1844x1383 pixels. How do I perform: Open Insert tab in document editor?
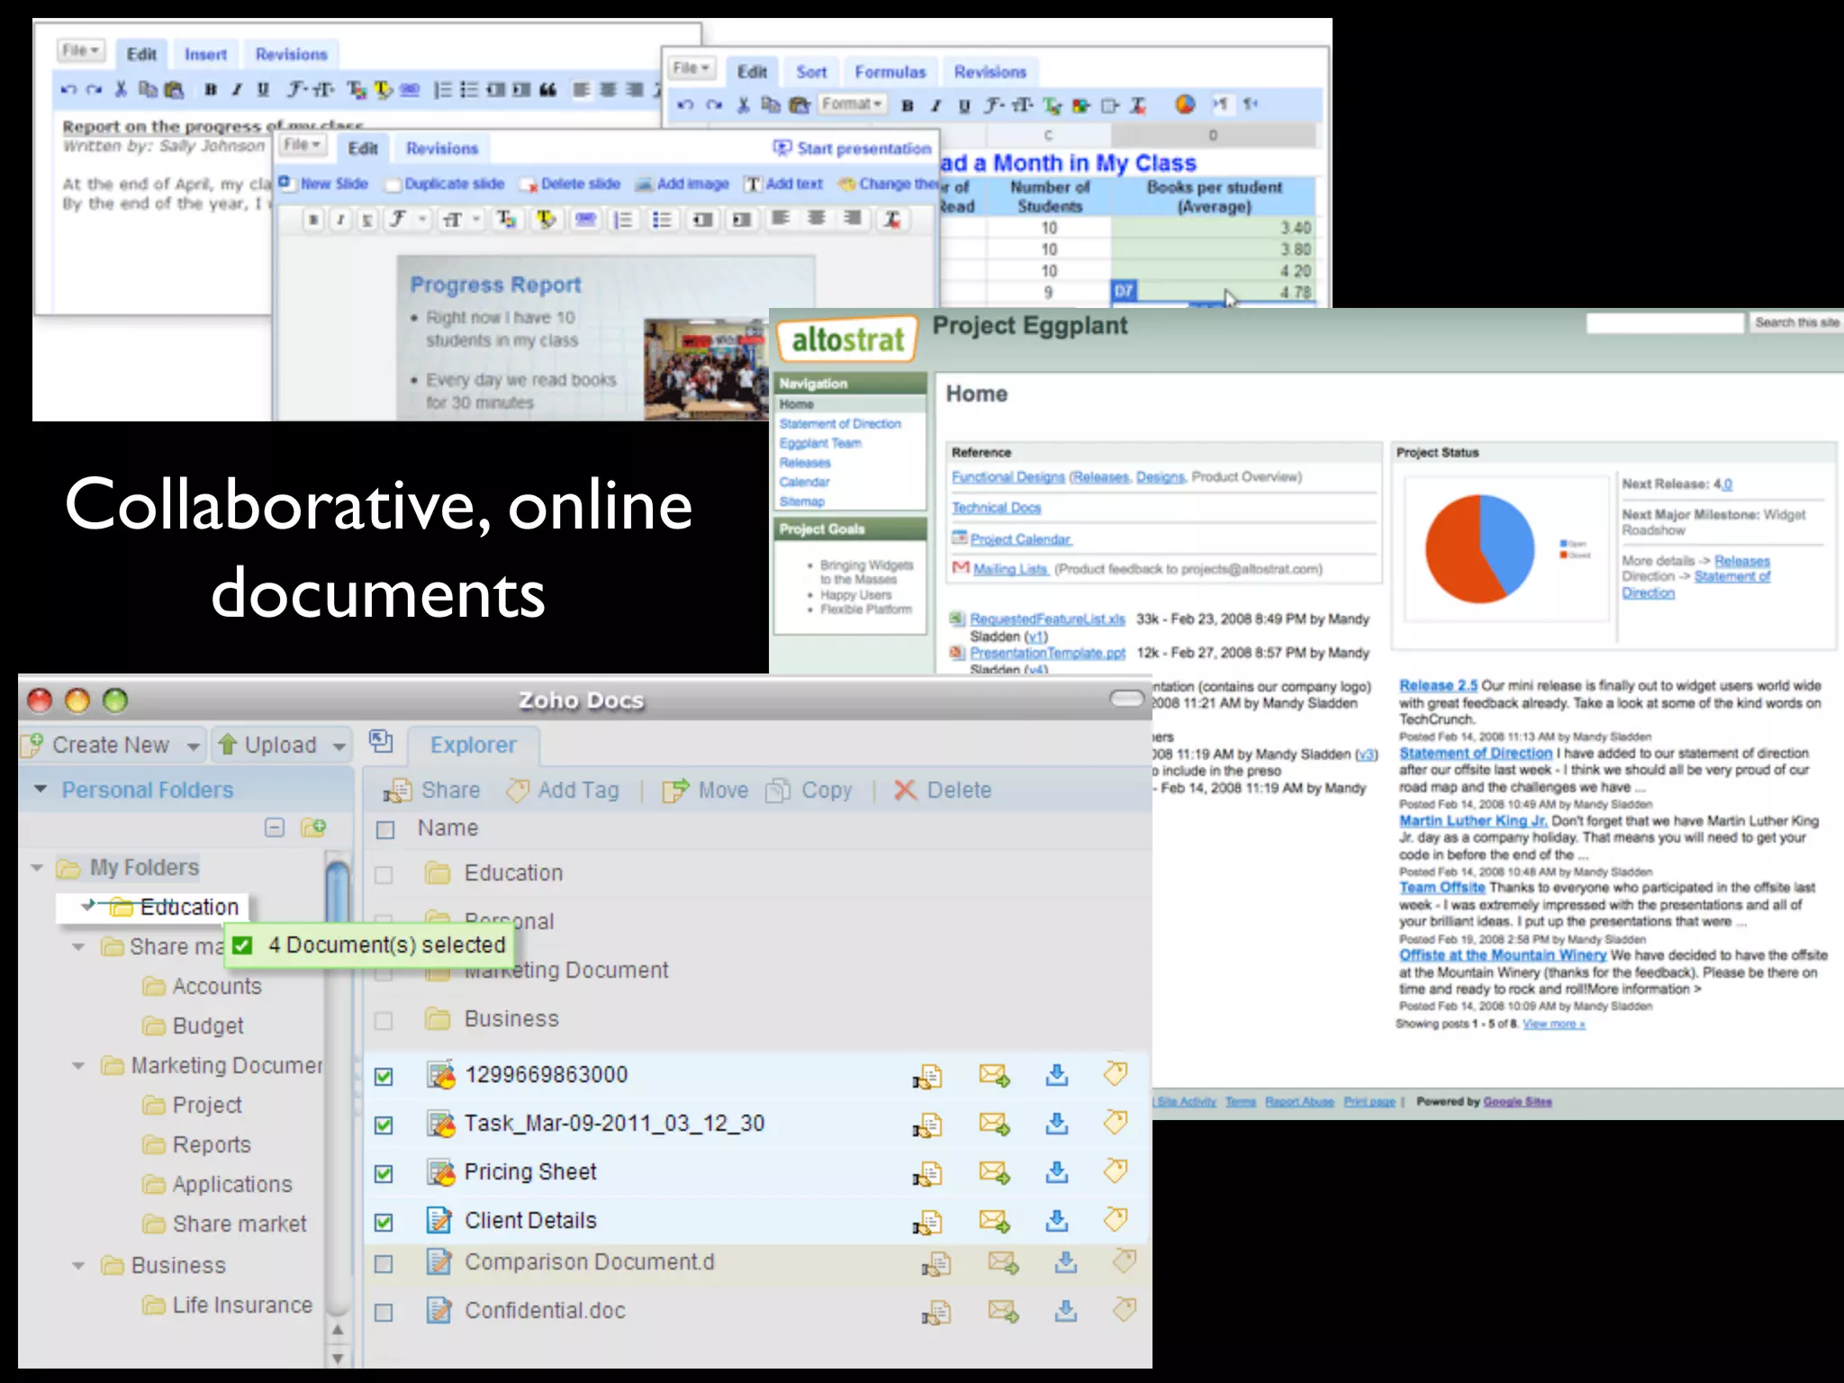[205, 54]
